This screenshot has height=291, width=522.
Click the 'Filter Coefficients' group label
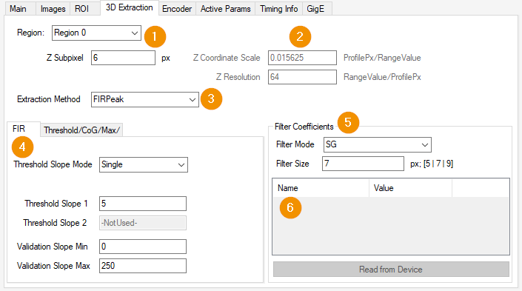coord(304,127)
